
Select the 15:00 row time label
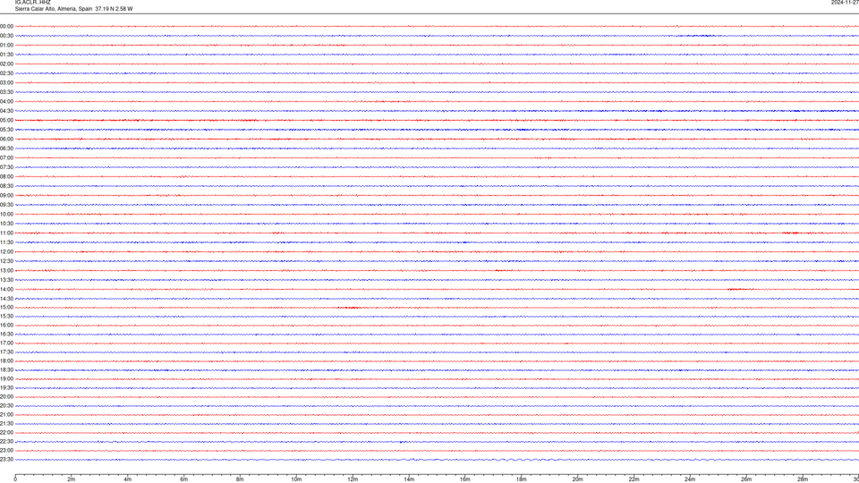coord(6,307)
